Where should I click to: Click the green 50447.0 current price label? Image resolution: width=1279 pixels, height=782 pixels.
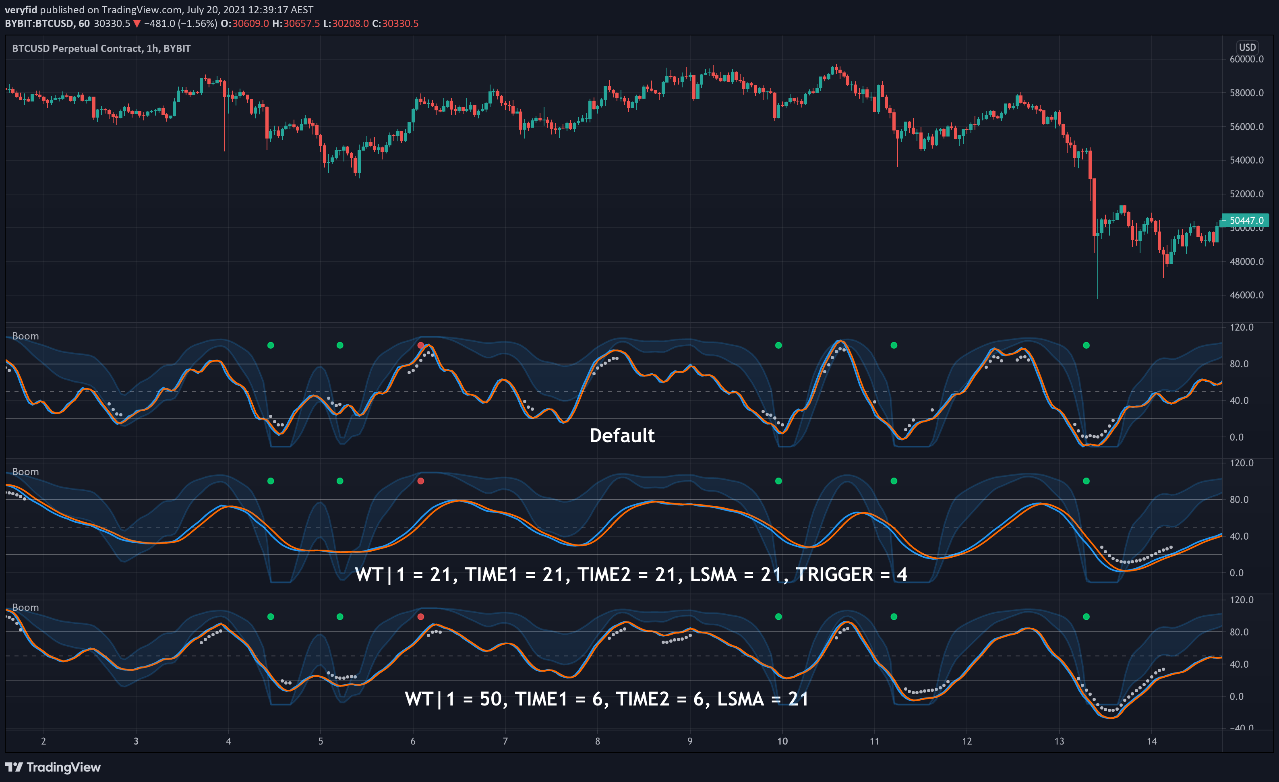pyautogui.click(x=1245, y=221)
